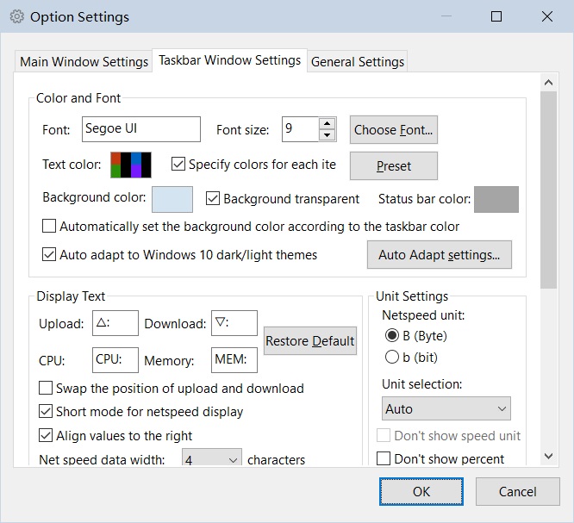Select the b (bit) radio button

[392, 357]
